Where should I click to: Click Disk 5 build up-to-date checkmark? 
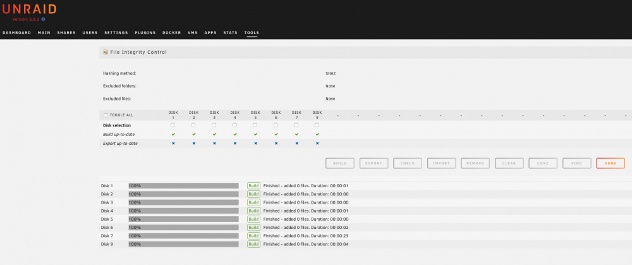tap(255, 134)
